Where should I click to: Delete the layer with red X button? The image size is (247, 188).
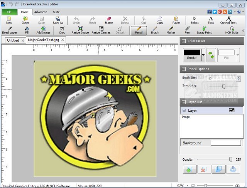point(204,169)
